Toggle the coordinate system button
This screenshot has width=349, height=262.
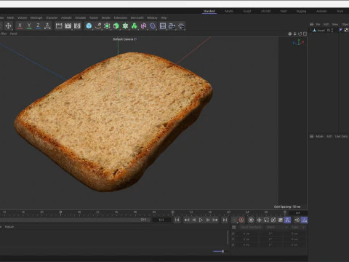47,25
